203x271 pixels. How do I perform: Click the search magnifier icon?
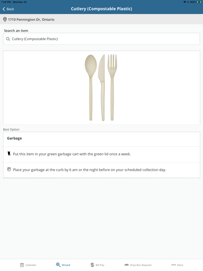pos(8,39)
